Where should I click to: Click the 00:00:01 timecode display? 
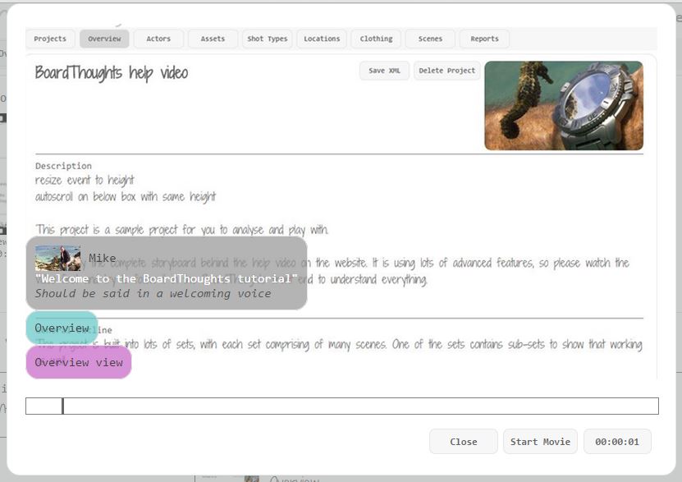click(x=617, y=442)
